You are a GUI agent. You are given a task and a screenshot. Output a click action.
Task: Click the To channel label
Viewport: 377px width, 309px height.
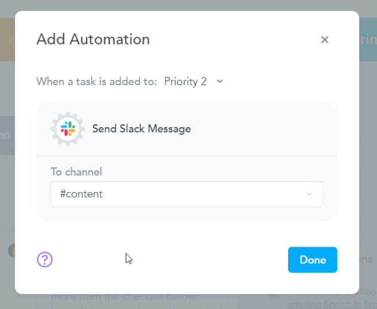pyautogui.click(x=76, y=172)
